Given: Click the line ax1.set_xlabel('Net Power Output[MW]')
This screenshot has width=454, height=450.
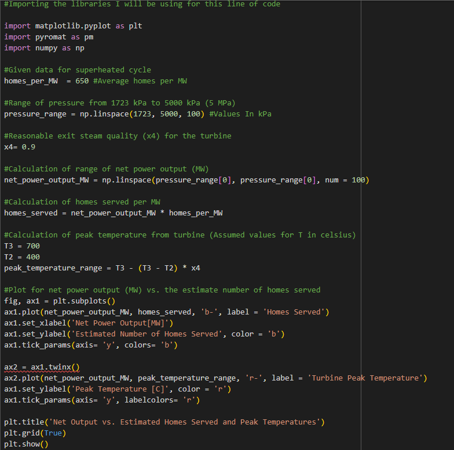Looking at the screenshot, I should pos(89,323).
